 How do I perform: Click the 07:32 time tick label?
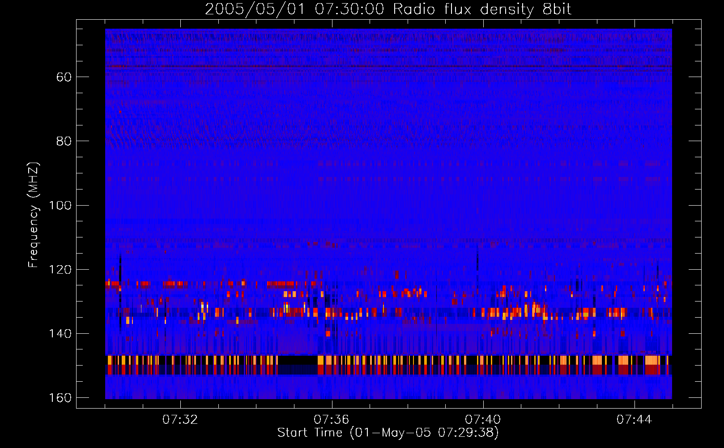point(180,419)
